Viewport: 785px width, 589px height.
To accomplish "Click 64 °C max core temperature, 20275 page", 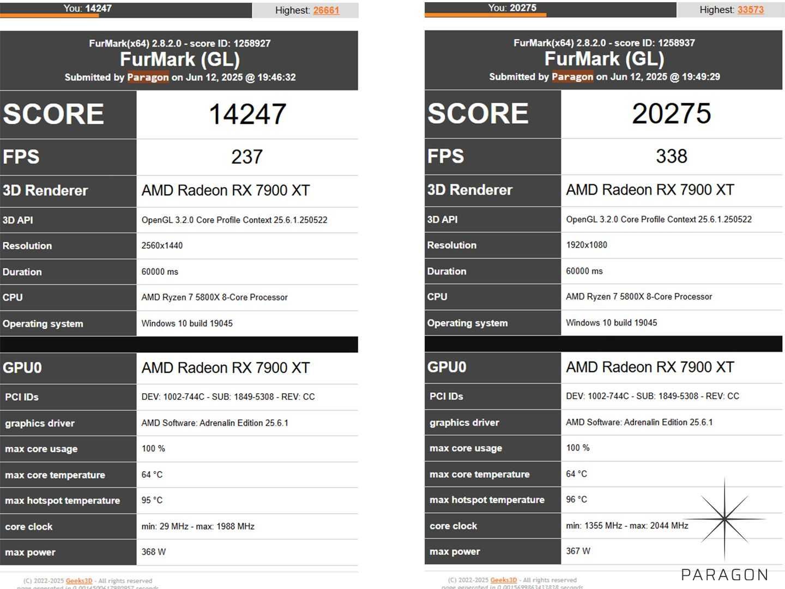I will [x=577, y=474].
